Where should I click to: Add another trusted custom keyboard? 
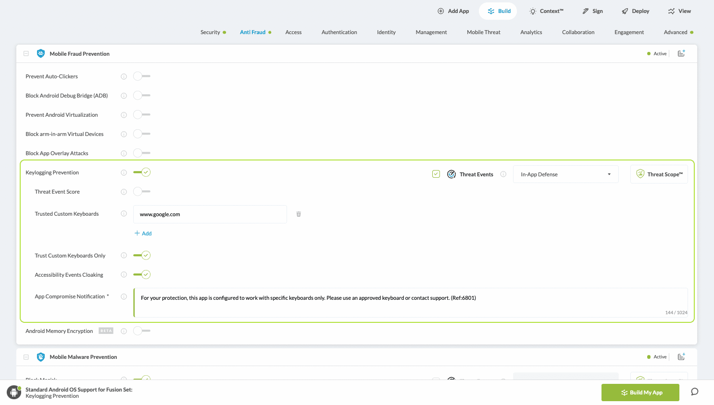pos(143,233)
